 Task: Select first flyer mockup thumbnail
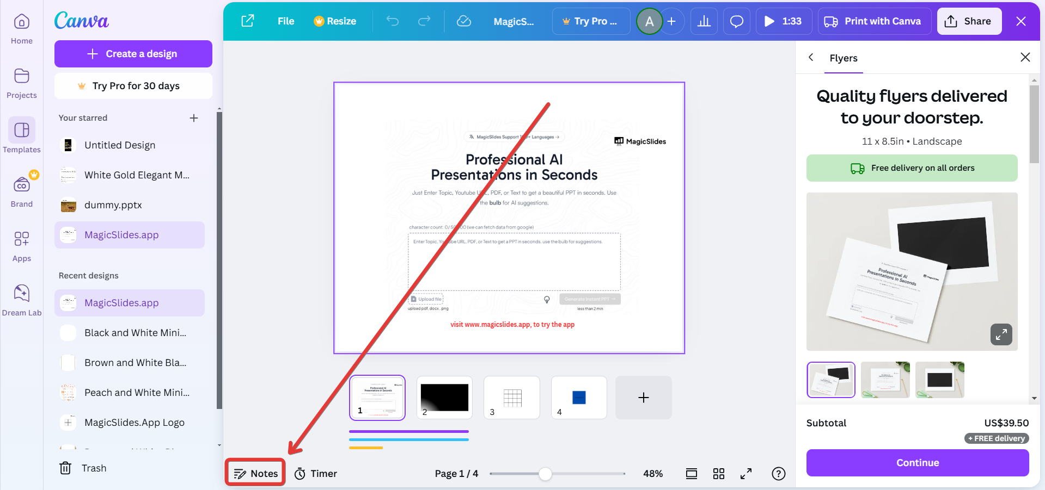pyautogui.click(x=831, y=380)
